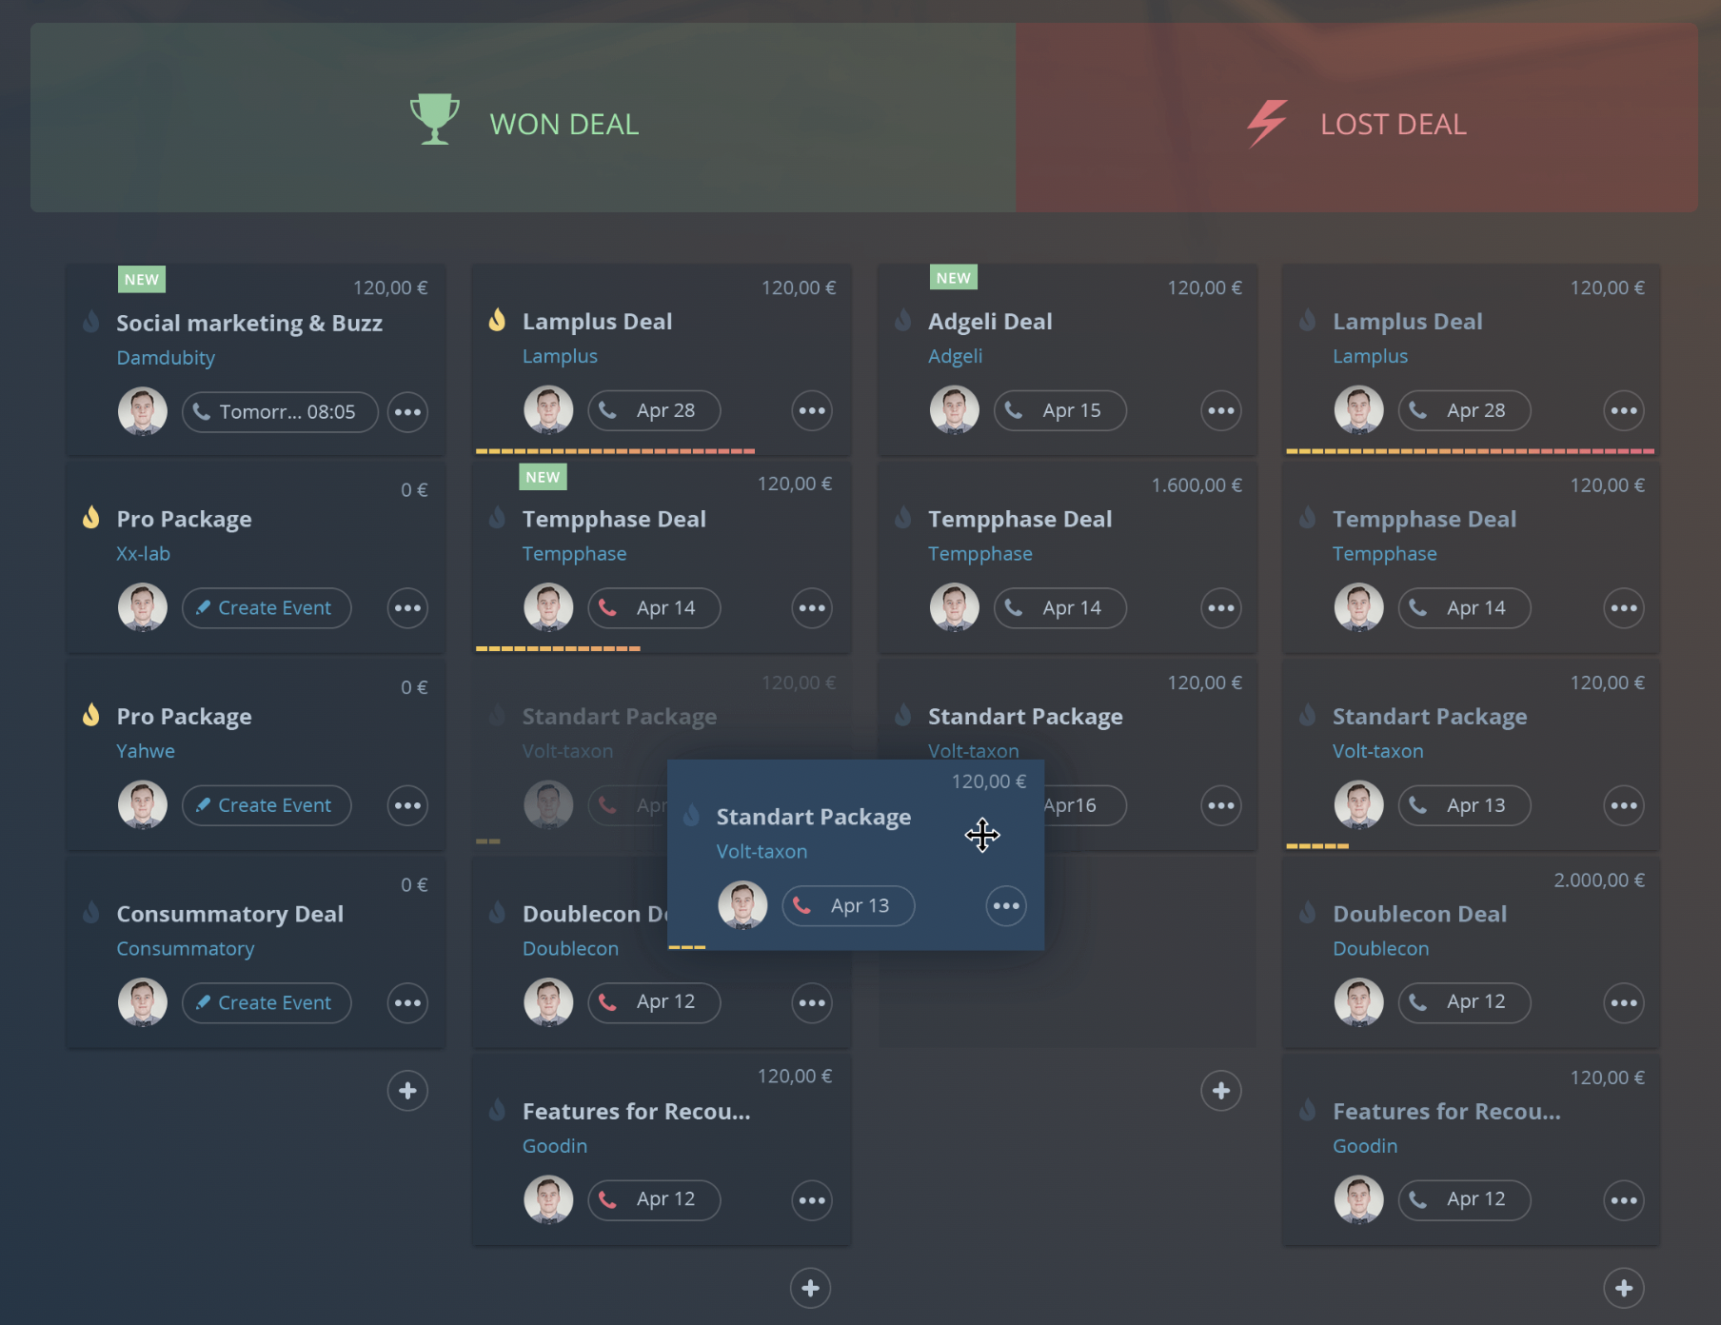Screen dimensions: 1721x1325
Task: Open Apr 12 call on second-column Features card
Action: tap(654, 1199)
